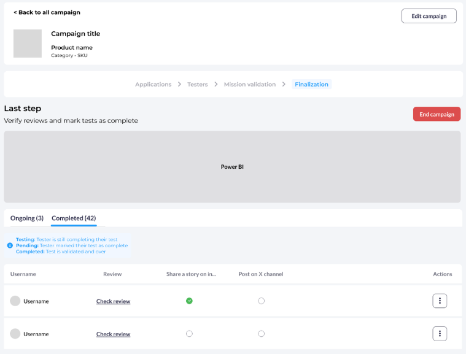Click the campaign product image placeholder
The image size is (466, 354).
click(28, 44)
